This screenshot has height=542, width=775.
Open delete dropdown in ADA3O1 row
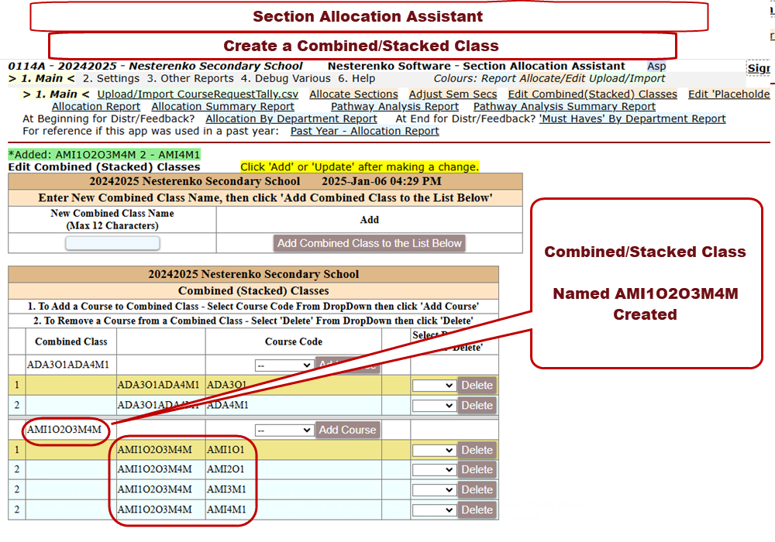click(433, 386)
